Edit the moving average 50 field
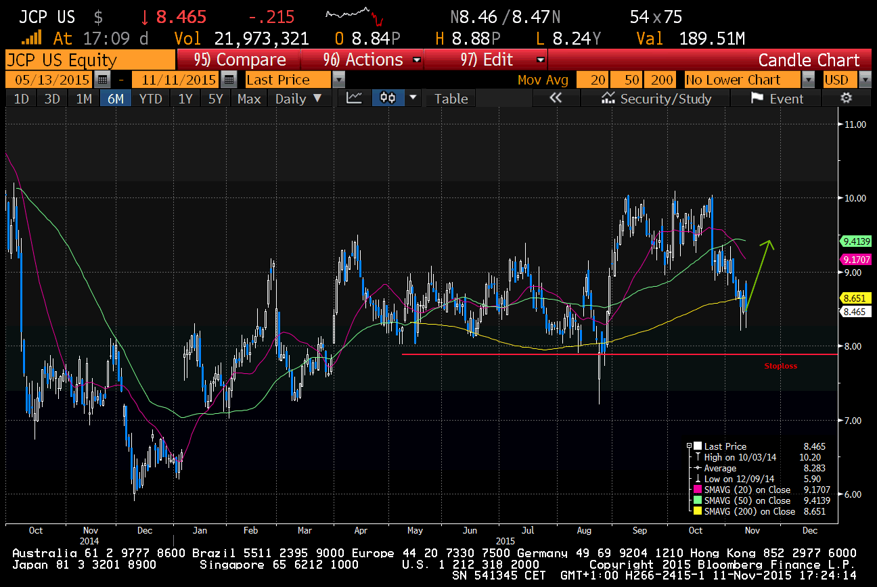The height and width of the screenshot is (587, 877). (x=626, y=80)
